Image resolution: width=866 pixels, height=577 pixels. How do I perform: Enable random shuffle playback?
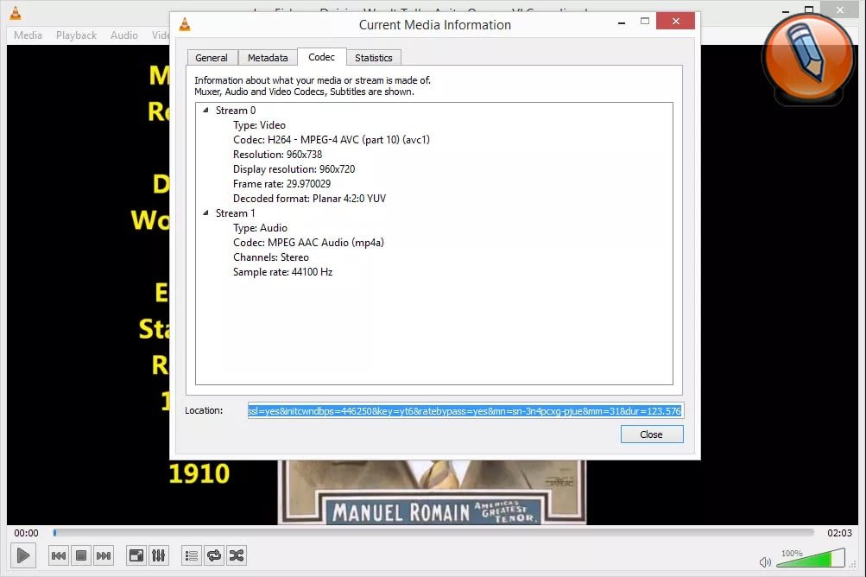coord(236,555)
